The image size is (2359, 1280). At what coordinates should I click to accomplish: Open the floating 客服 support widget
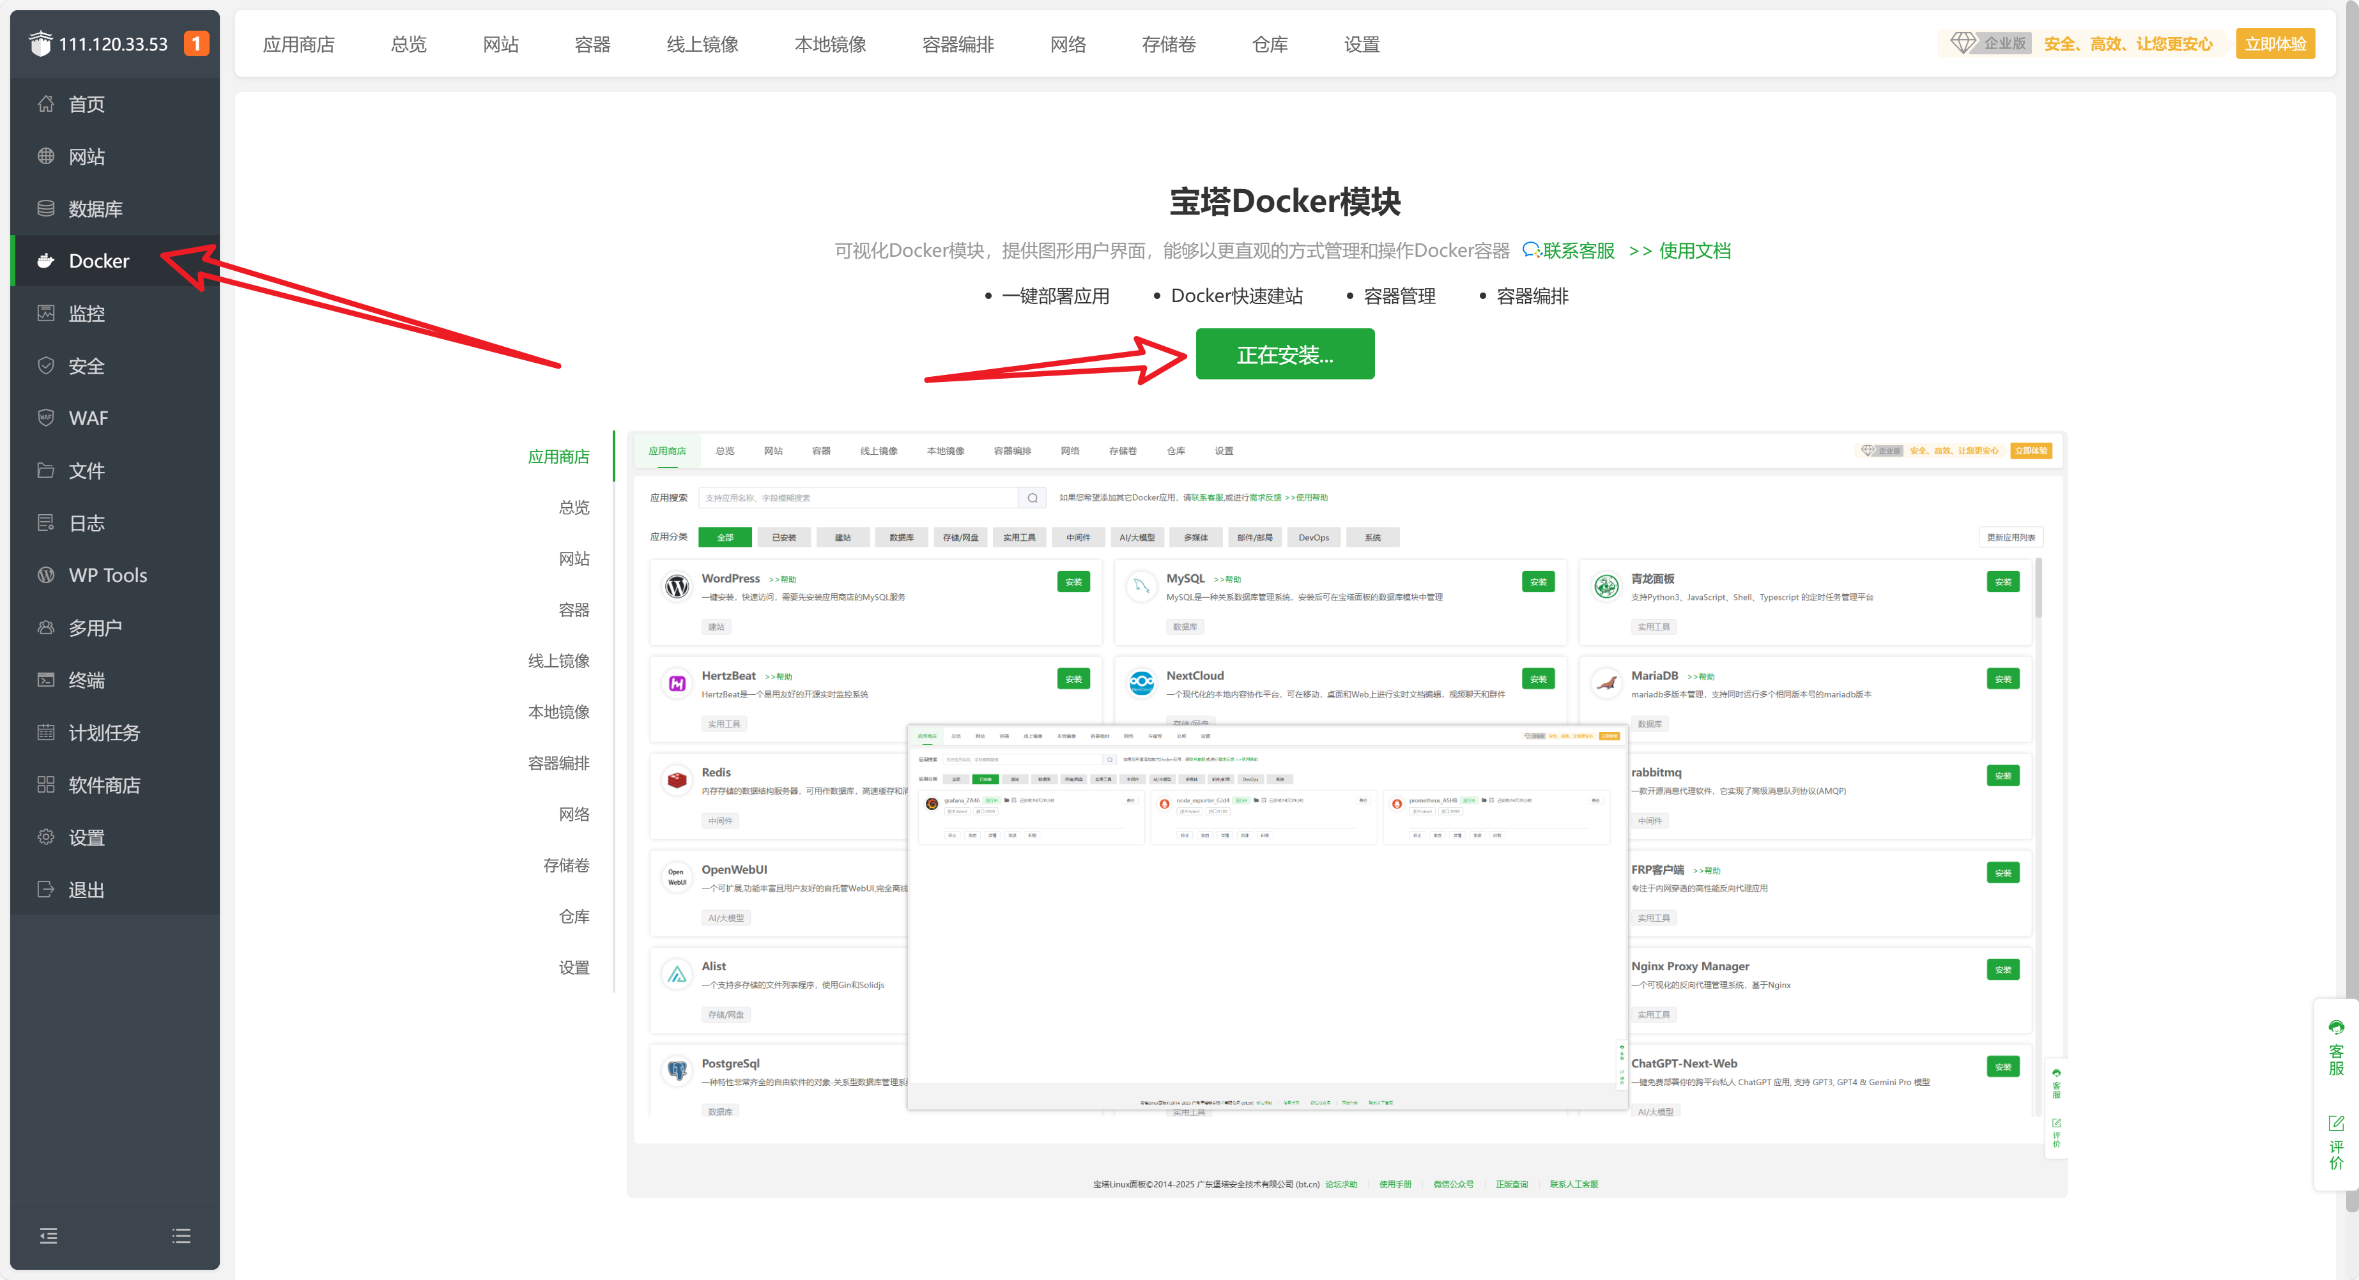click(2336, 1048)
